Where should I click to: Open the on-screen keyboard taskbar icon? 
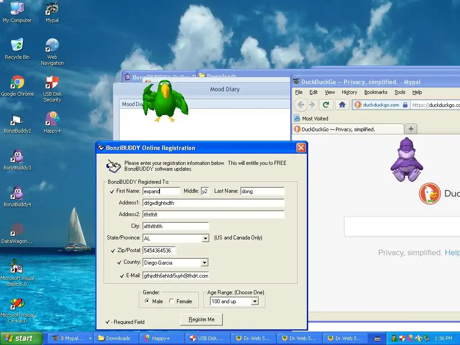(x=377, y=339)
